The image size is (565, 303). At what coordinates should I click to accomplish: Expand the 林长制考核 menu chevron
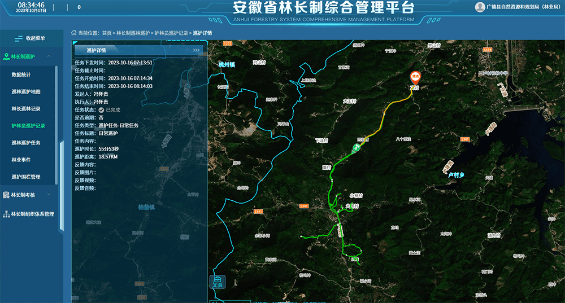click(x=49, y=195)
